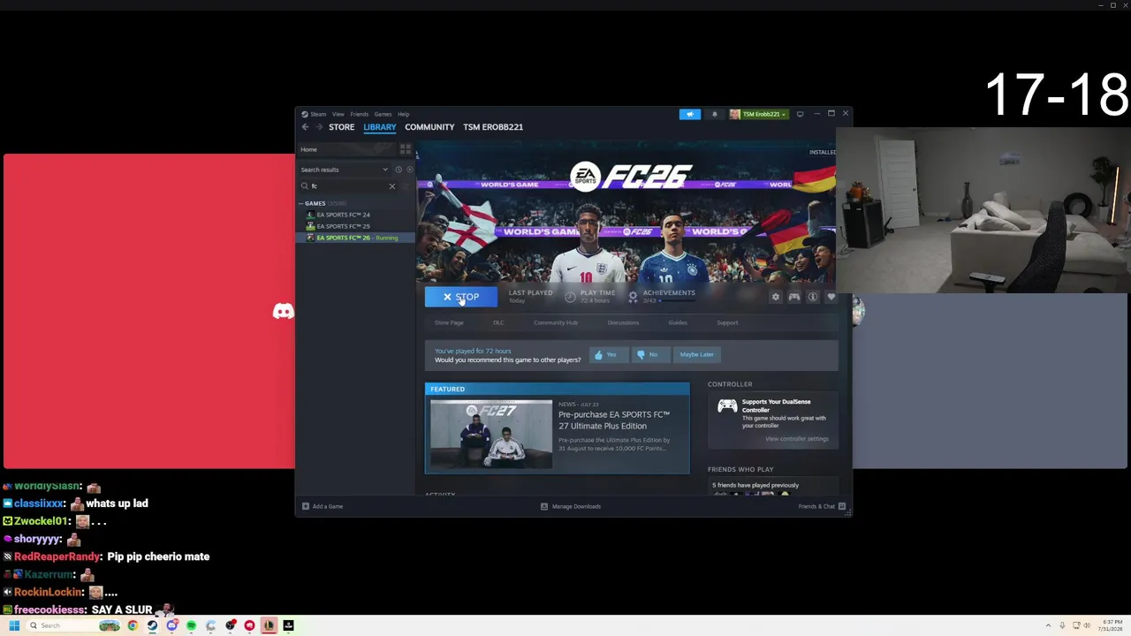Add FC 26 to favorites heart icon
The height and width of the screenshot is (636, 1131).
coord(831,297)
